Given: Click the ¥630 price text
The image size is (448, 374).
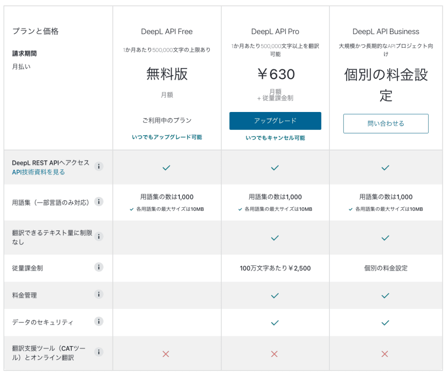Looking at the screenshot, I should click(x=275, y=74).
